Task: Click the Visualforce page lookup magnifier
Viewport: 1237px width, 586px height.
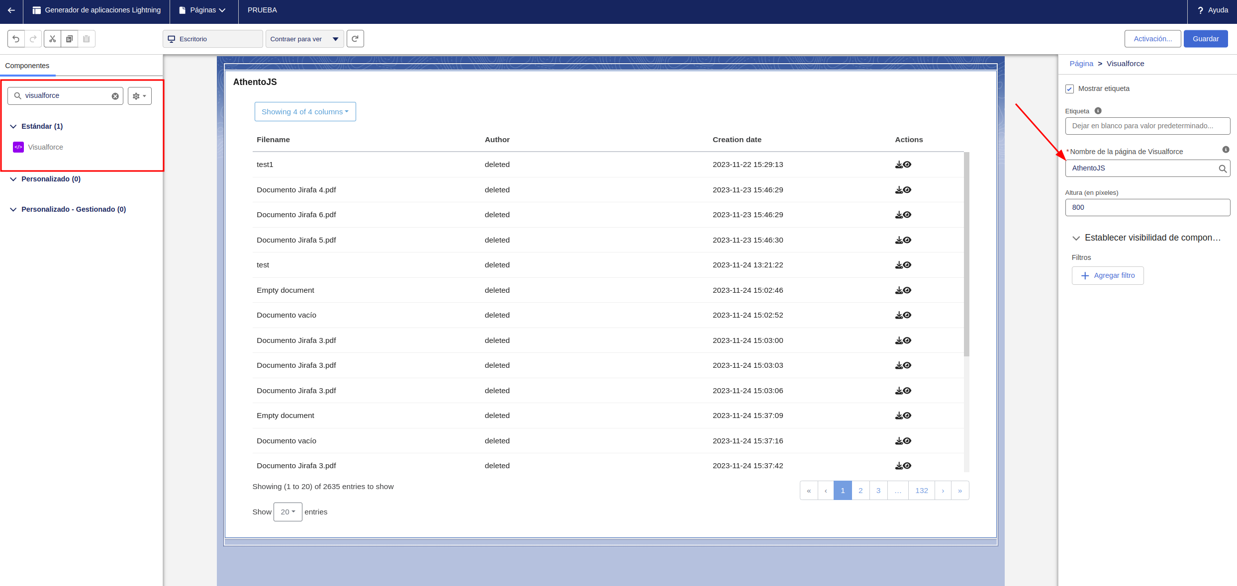Action: (1222, 168)
